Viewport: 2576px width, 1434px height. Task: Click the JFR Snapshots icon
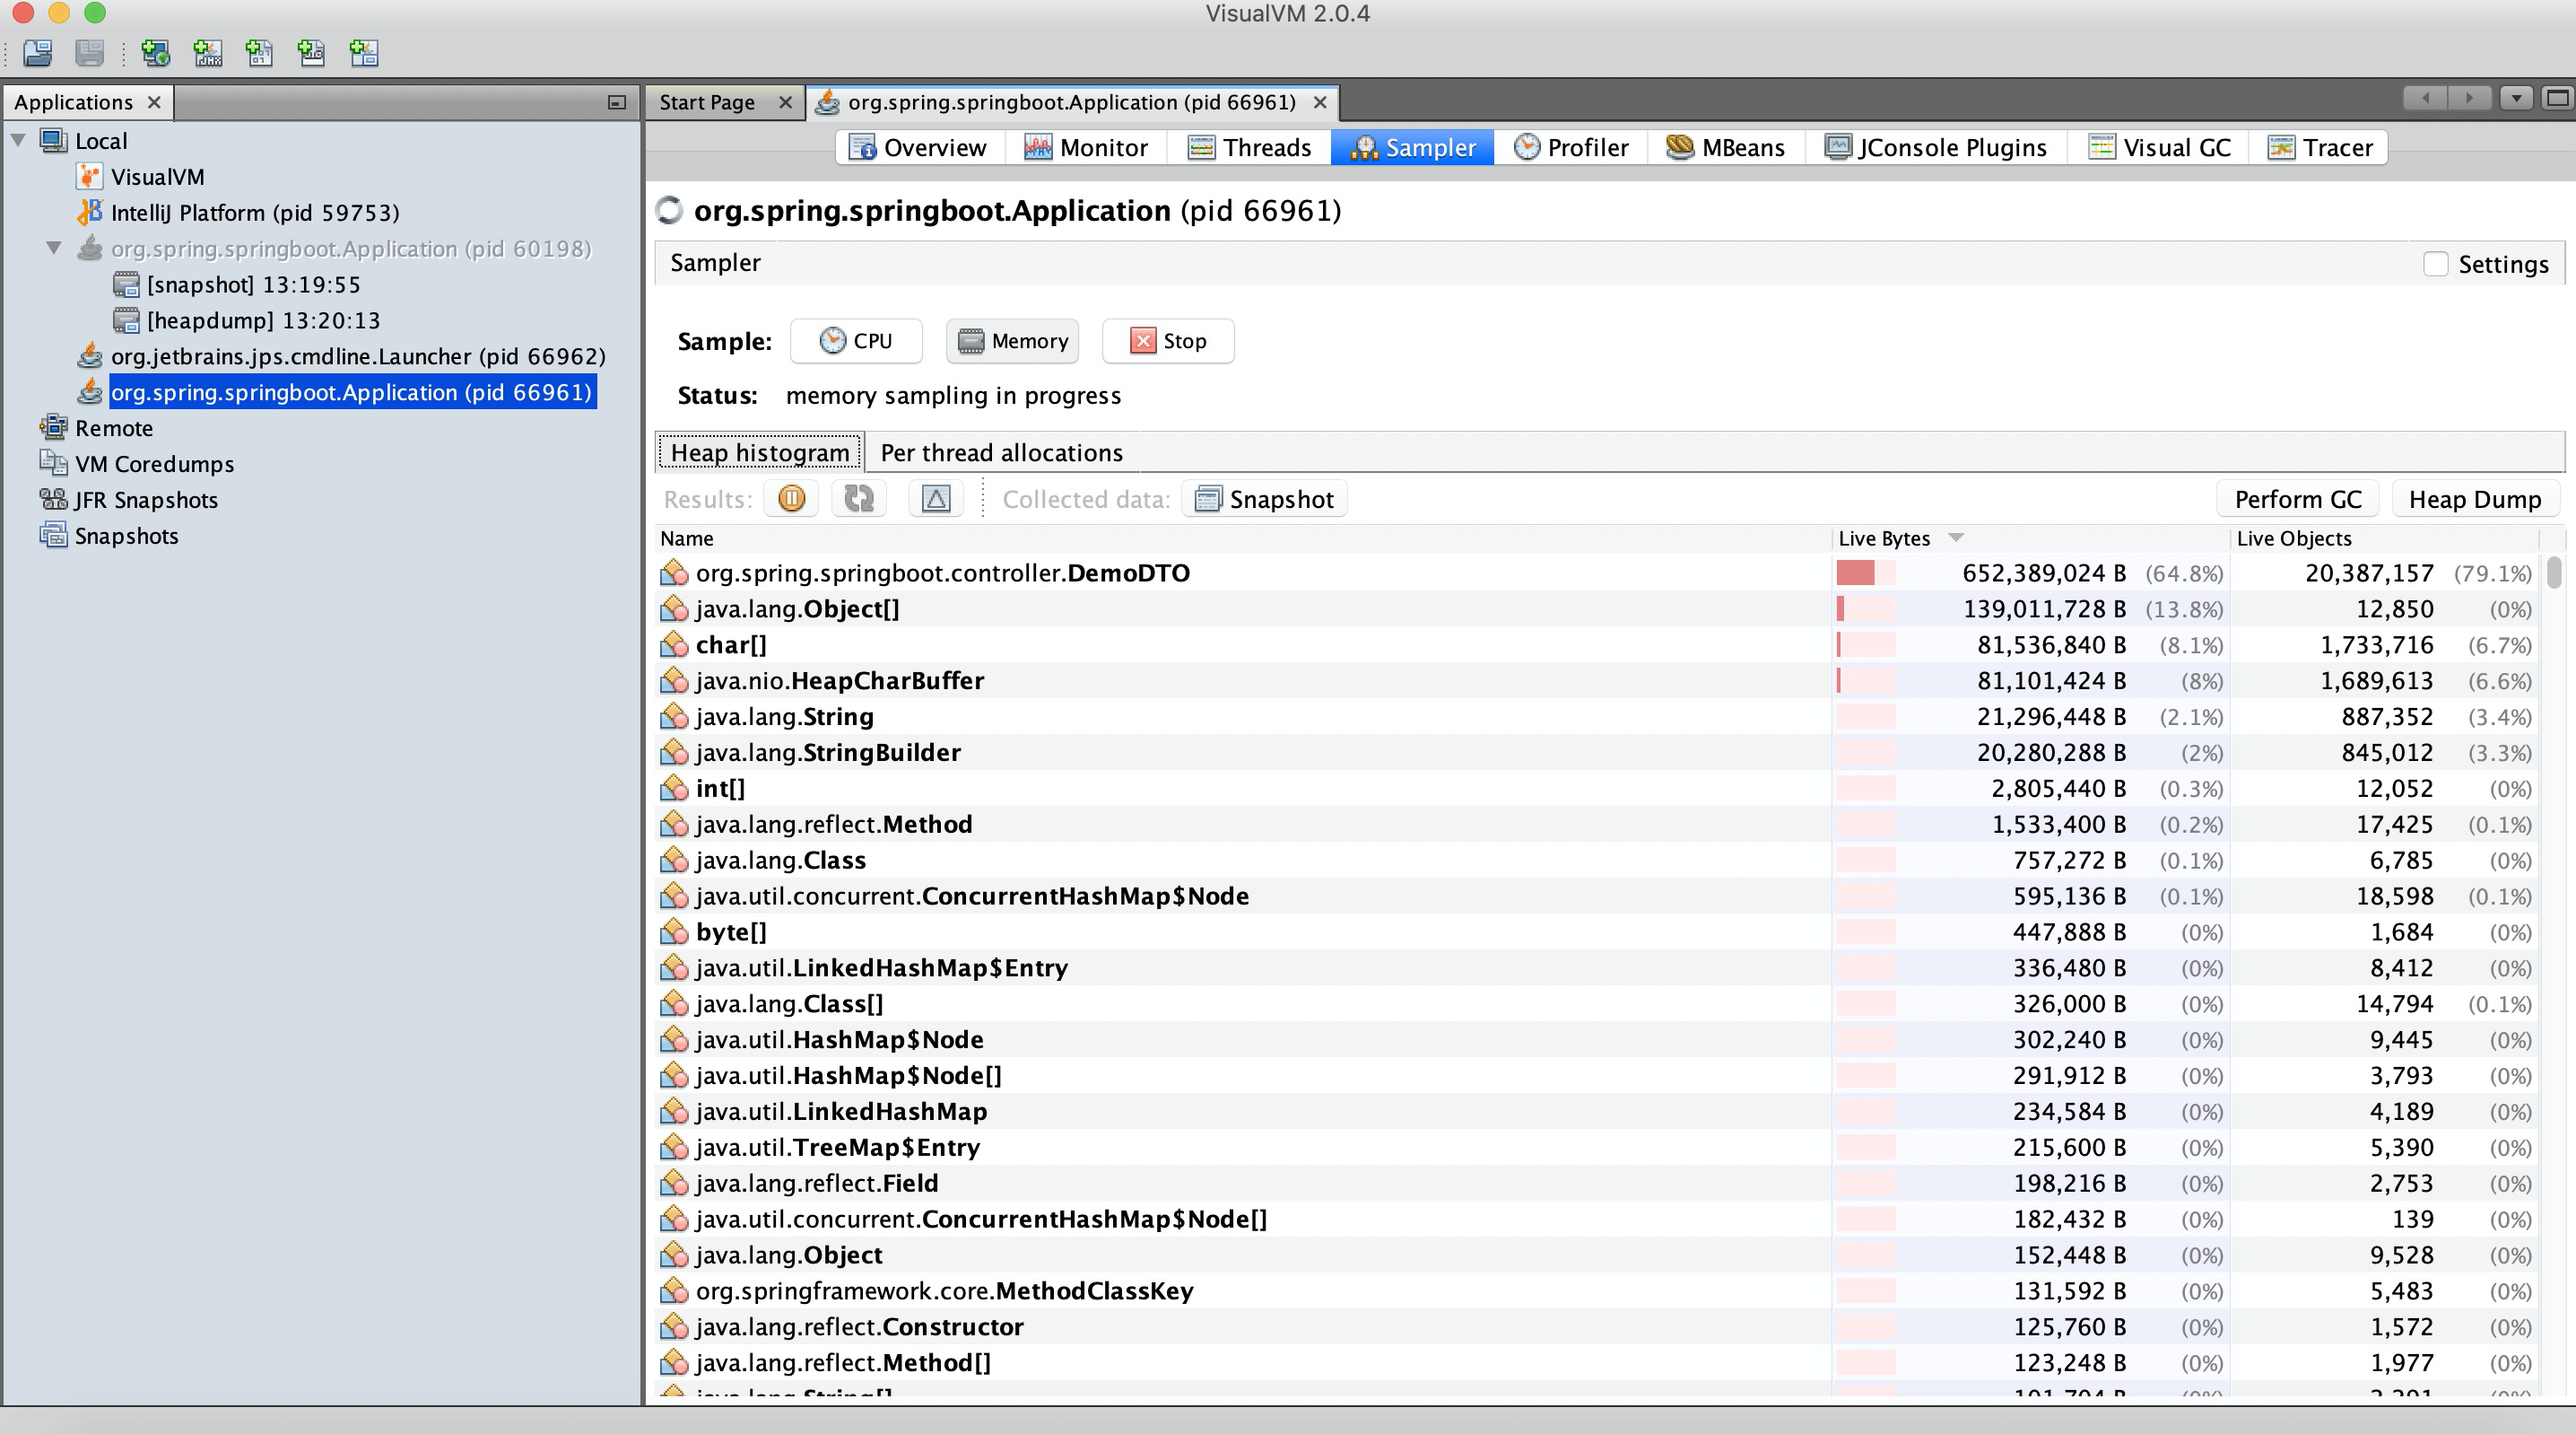[53, 499]
